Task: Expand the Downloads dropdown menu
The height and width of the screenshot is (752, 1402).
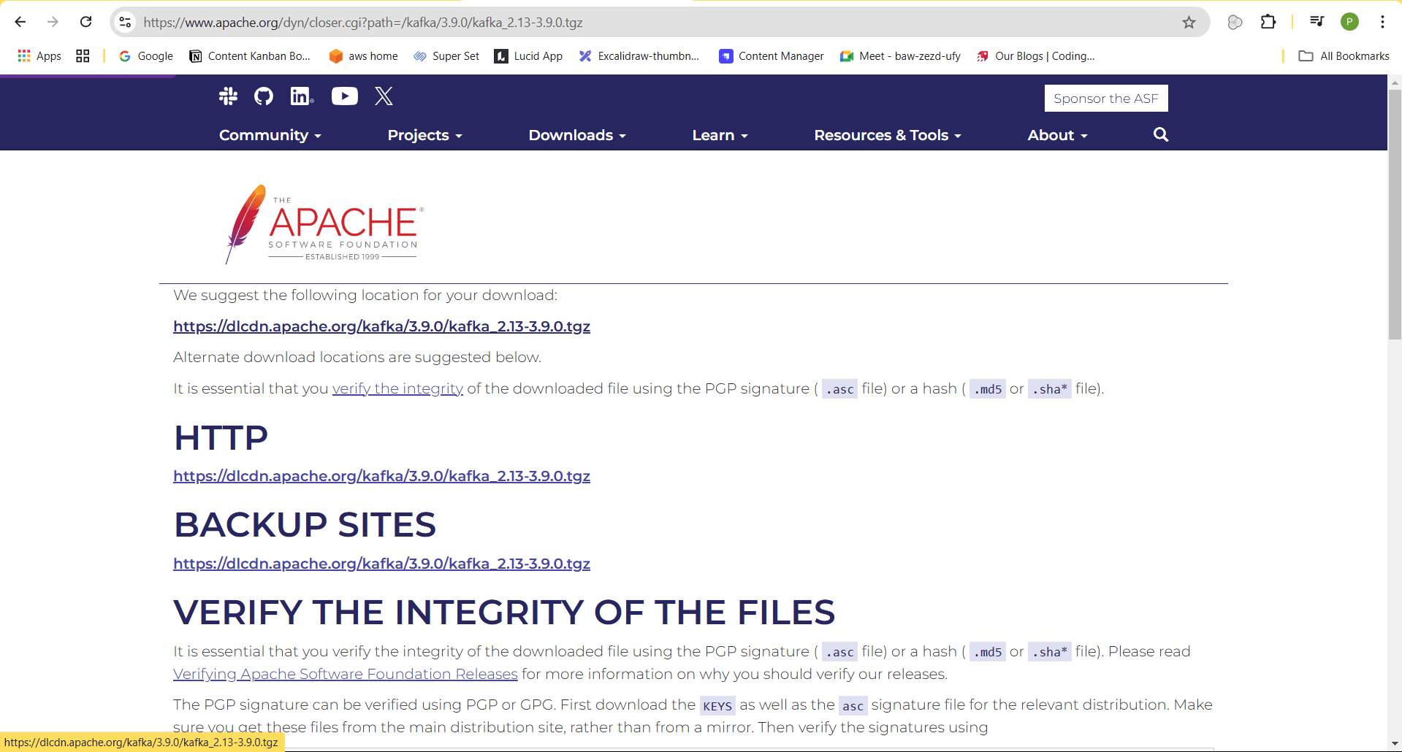Action: (x=577, y=135)
